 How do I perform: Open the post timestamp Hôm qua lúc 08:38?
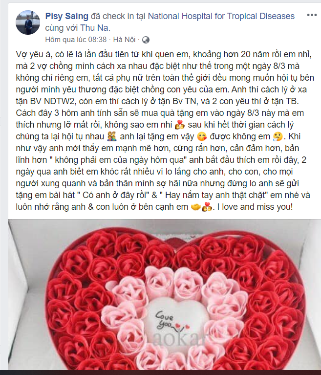[x=76, y=40]
